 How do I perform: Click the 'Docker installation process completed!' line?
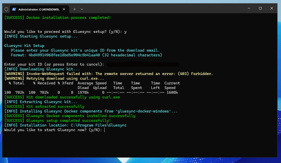pos(58,18)
